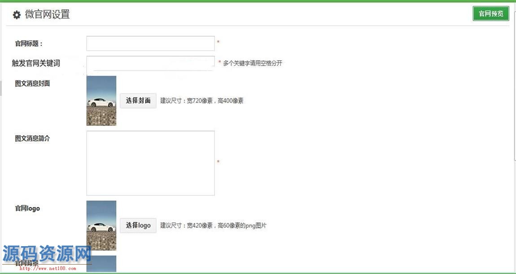516x274 pixels.
Task: Click the 官网标题 field label
Action: [29, 44]
